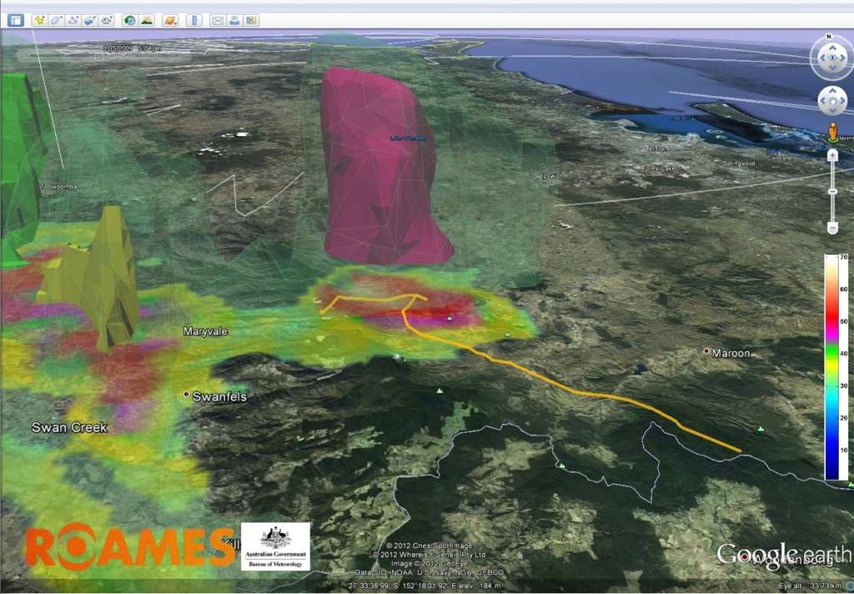Viewport: 854px width, 594px height.
Task: Click the zoom in plus button
Action: pyautogui.click(x=832, y=156)
